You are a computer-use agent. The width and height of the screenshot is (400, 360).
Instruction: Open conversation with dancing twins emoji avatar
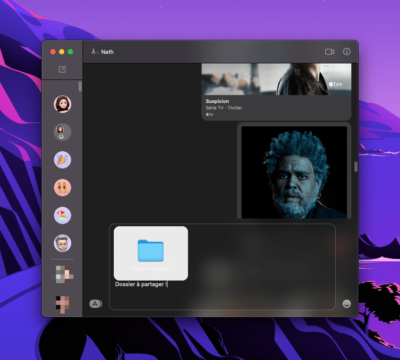pyautogui.click(x=63, y=188)
